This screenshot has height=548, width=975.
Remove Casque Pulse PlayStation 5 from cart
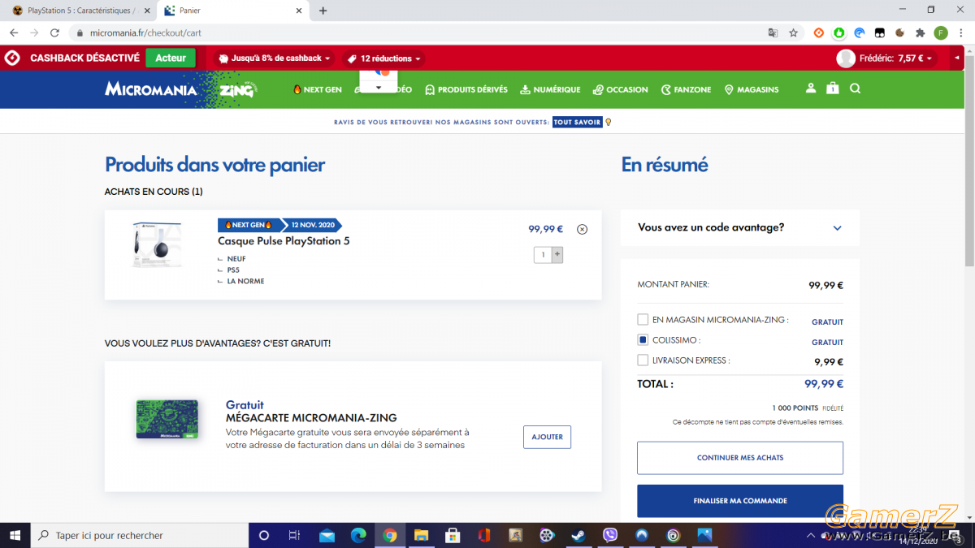click(x=582, y=229)
